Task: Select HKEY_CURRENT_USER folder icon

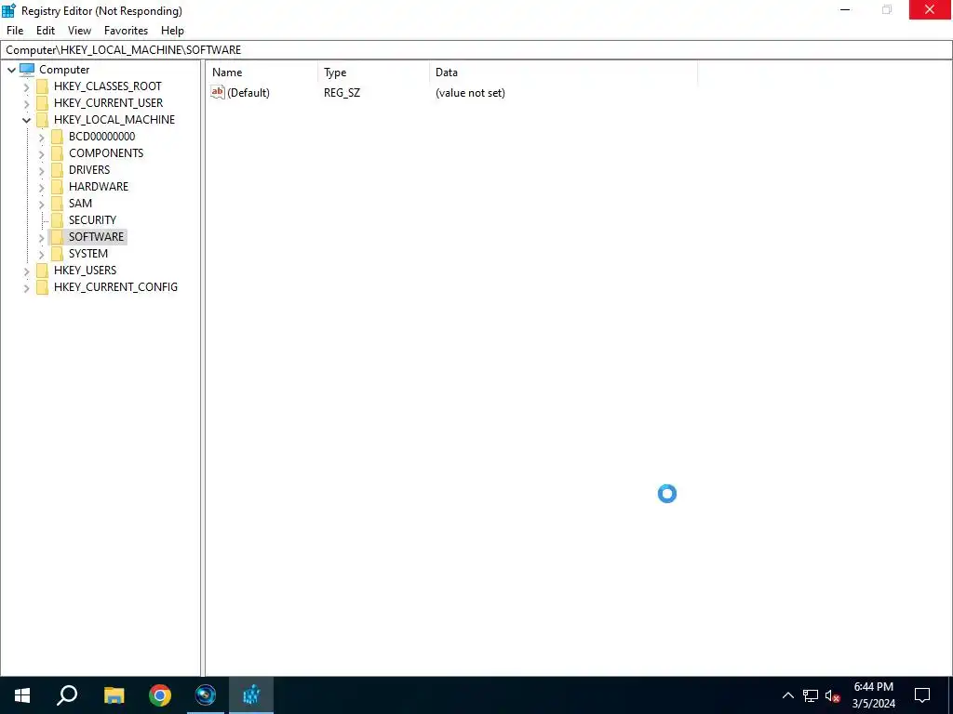Action: point(42,103)
